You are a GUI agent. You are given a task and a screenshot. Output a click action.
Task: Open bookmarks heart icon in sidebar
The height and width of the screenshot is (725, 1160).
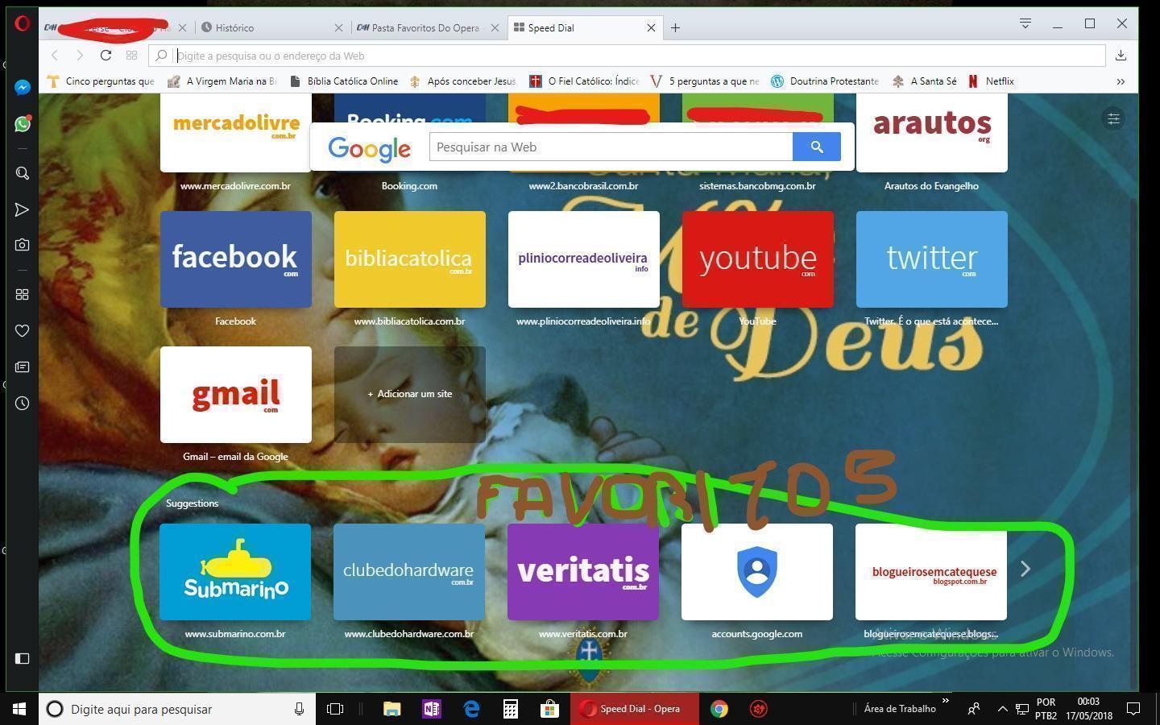click(x=23, y=330)
